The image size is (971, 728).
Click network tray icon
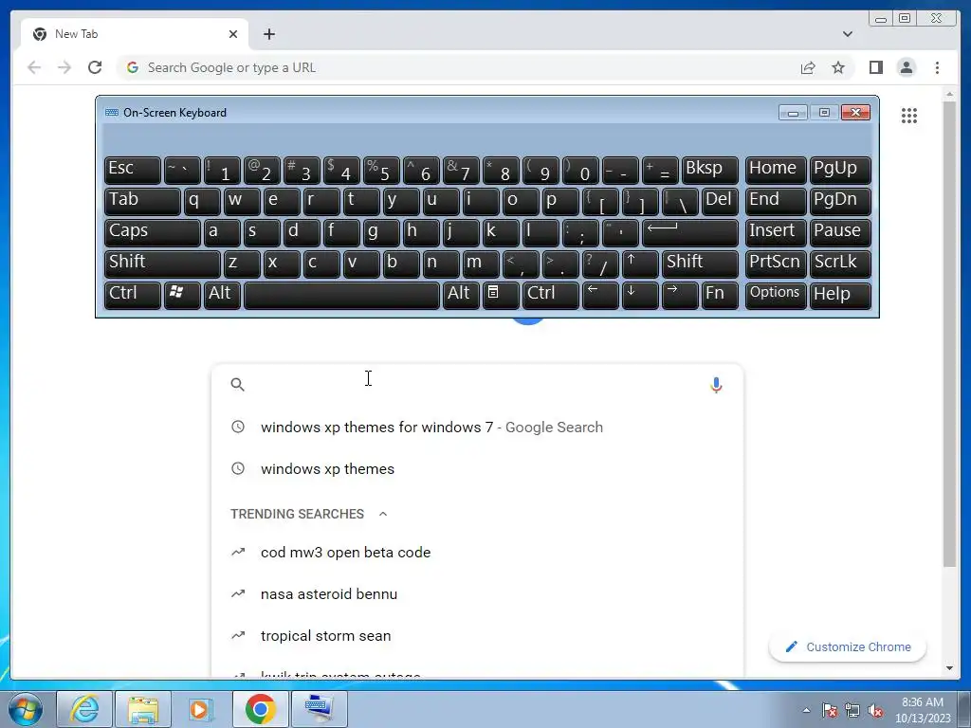point(852,711)
